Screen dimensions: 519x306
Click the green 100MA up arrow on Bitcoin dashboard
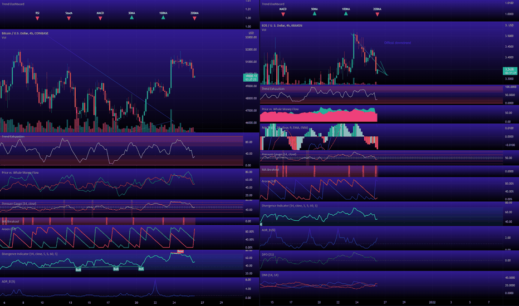[163, 18]
